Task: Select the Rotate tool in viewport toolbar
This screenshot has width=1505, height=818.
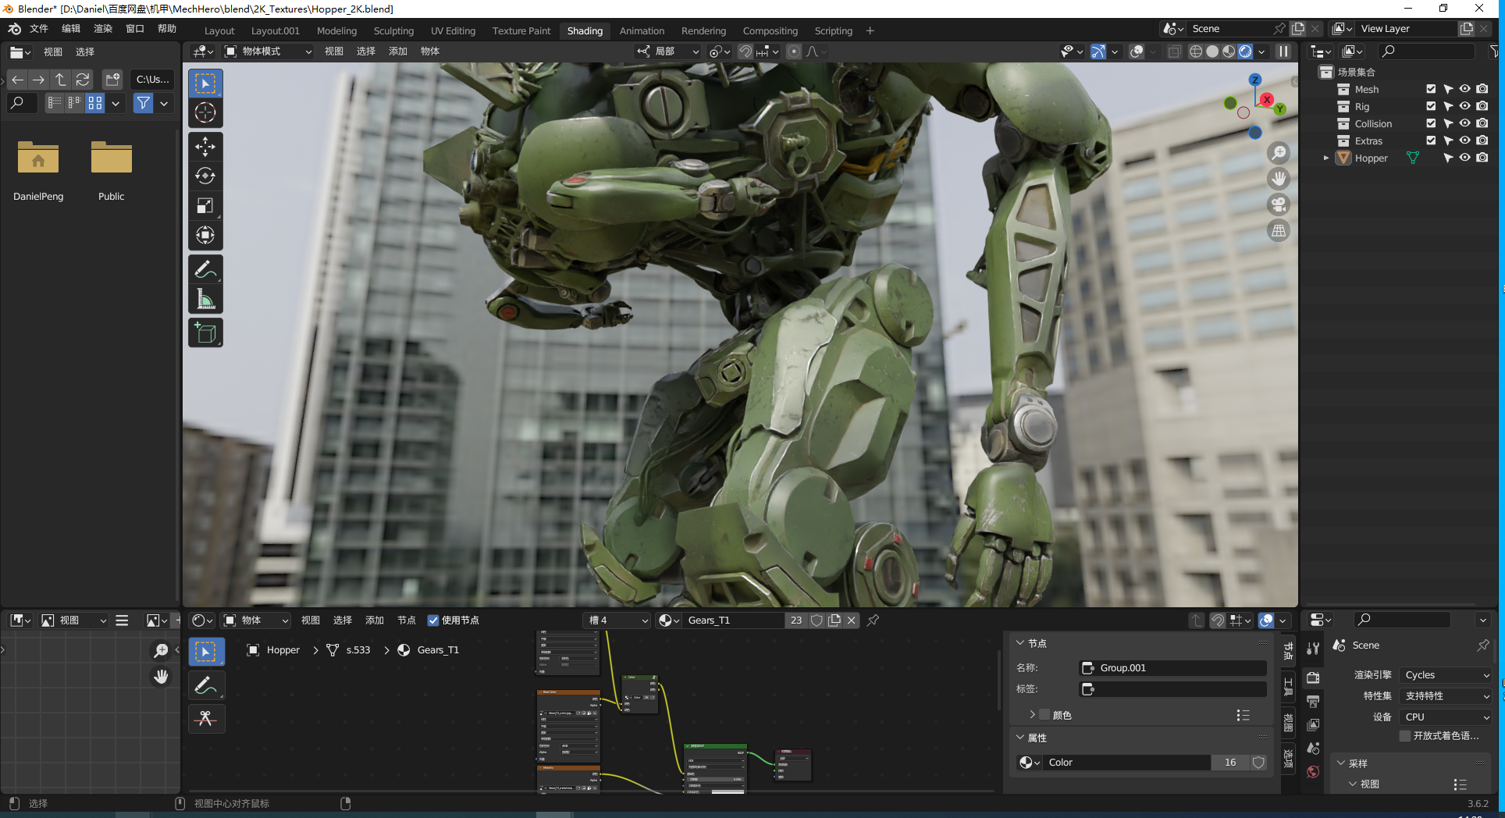Action: [x=205, y=176]
